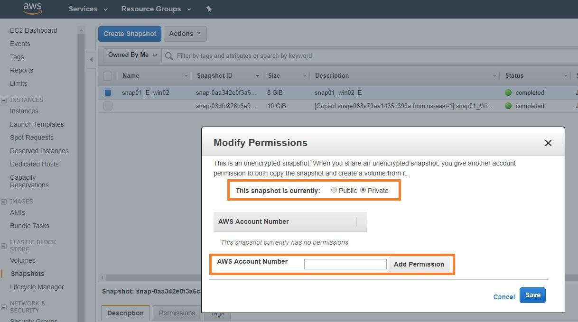Screen dimensions: 578x322
Task: Close the Modify Permissions dialog
Action: pos(548,143)
